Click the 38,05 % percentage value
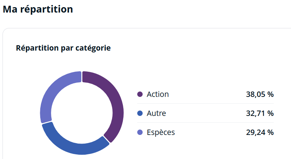This screenshot has width=291, height=159. (x=260, y=94)
